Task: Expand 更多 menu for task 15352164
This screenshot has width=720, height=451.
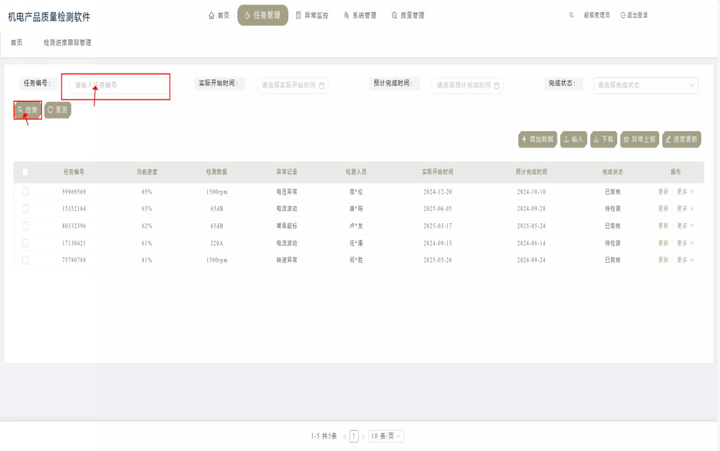Action: coord(685,209)
